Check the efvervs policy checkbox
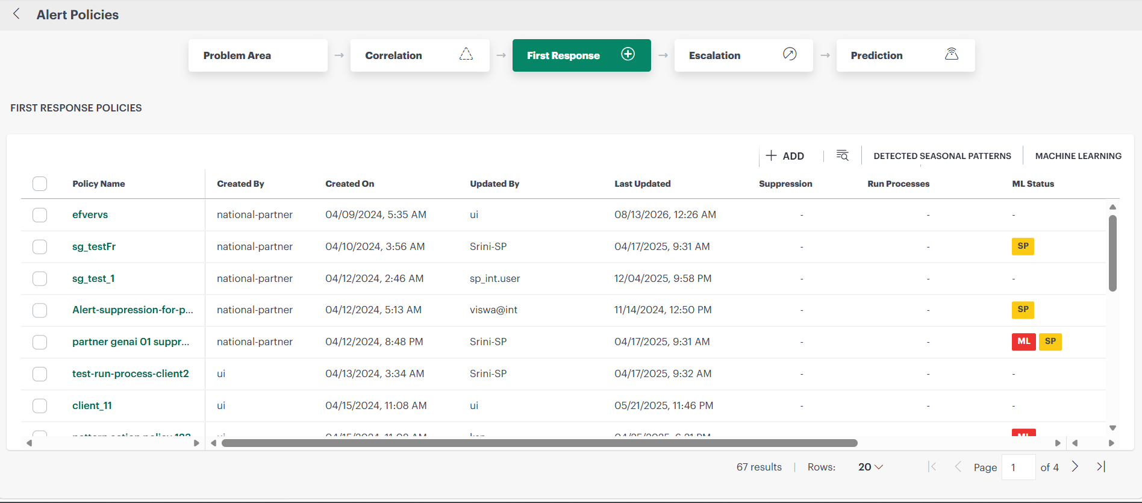Viewport: 1142px width, 503px height. (x=40, y=215)
